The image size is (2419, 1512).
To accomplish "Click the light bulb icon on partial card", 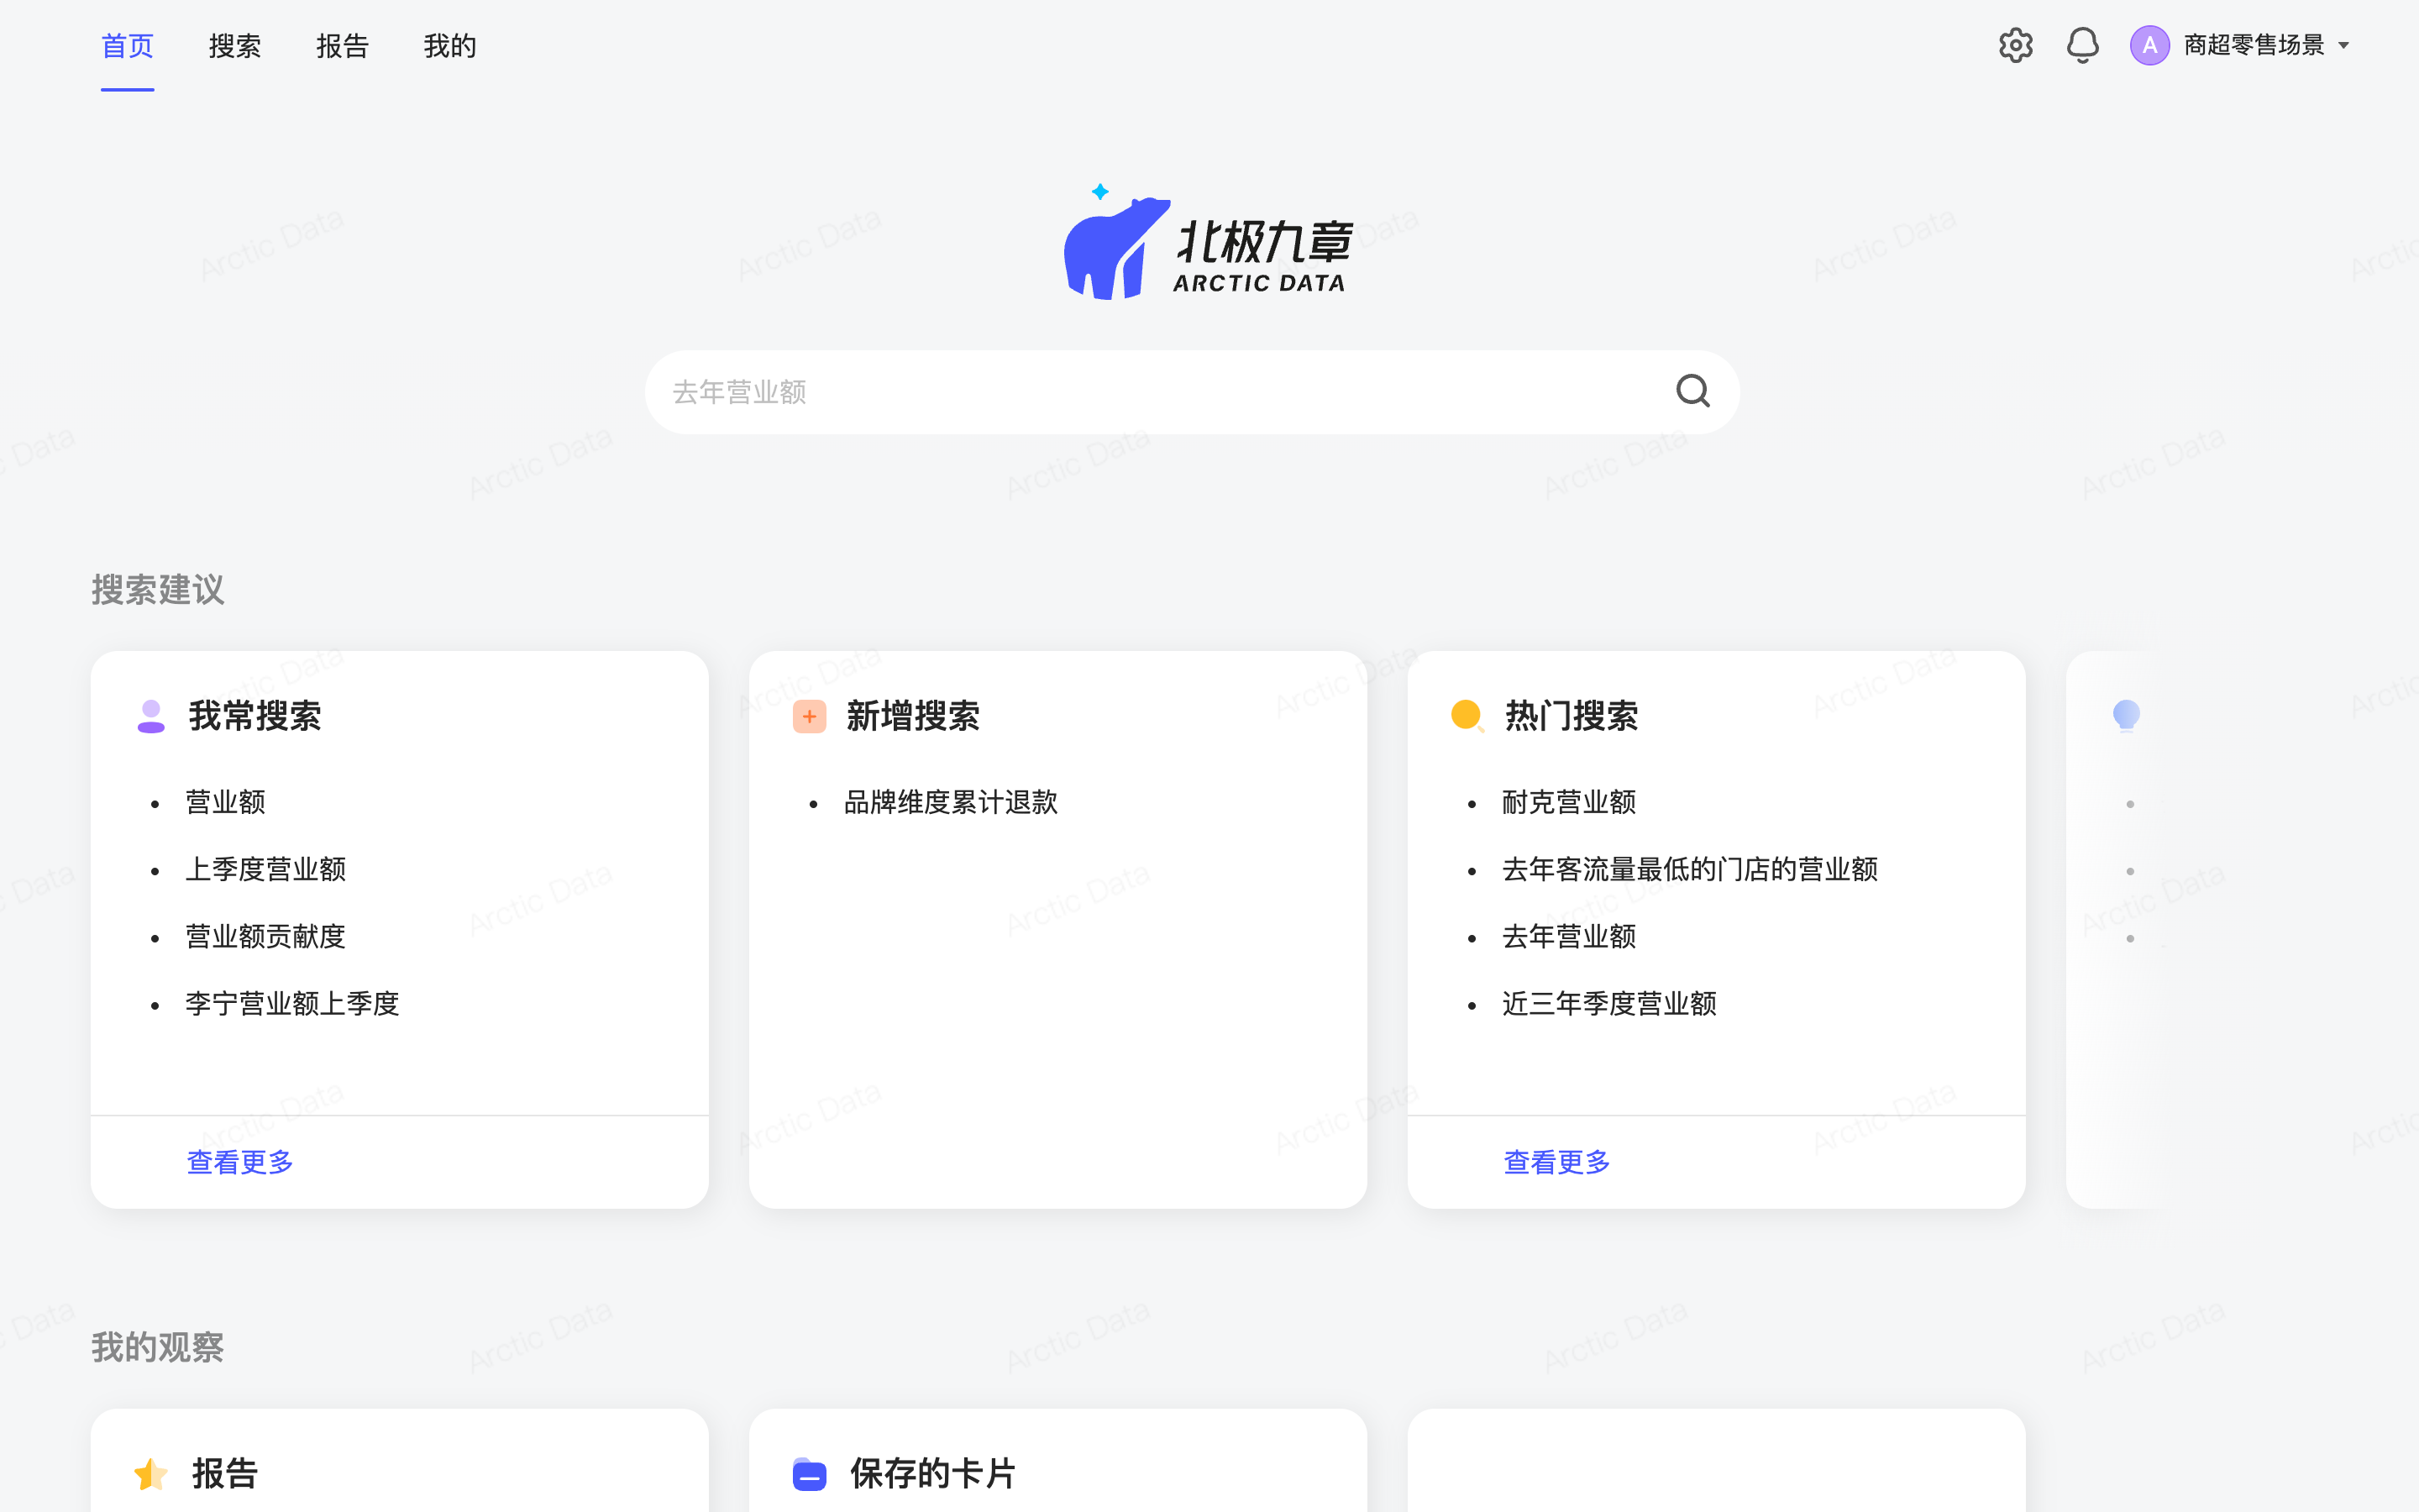I will pos(2126,715).
